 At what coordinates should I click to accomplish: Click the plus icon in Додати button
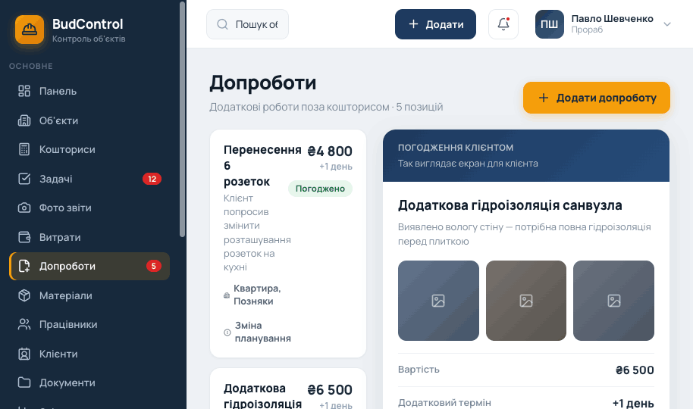coord(414,24)
